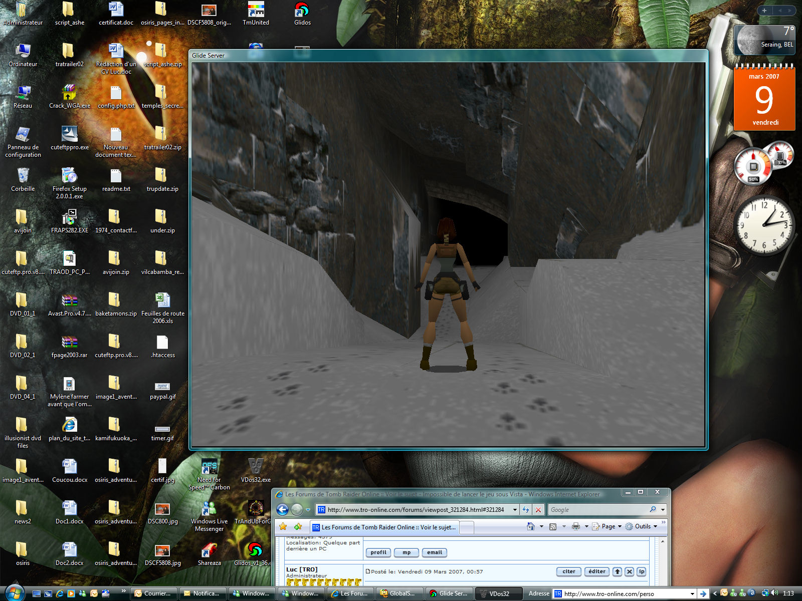Stop loading the page with the red X
The height and width of the screenshot is (601, 802).
click(x=538, y=510)
